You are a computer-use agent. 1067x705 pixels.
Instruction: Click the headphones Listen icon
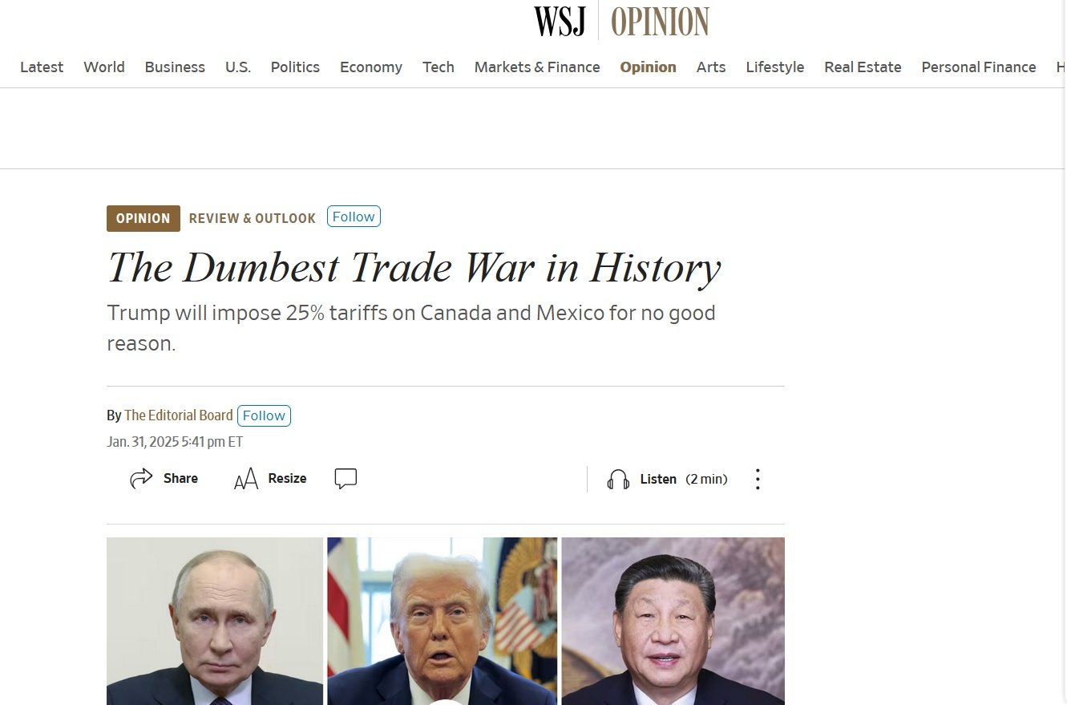point(618,480)
